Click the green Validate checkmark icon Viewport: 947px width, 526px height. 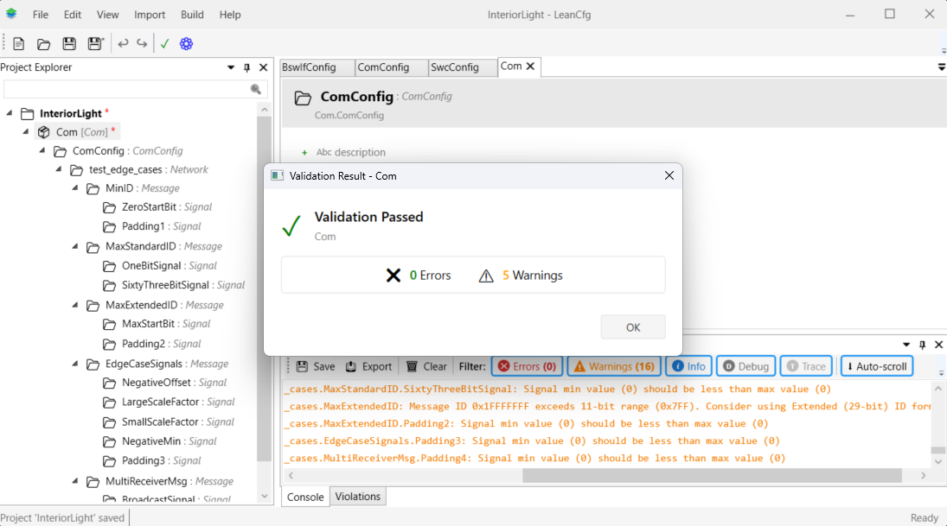(164, 44)
